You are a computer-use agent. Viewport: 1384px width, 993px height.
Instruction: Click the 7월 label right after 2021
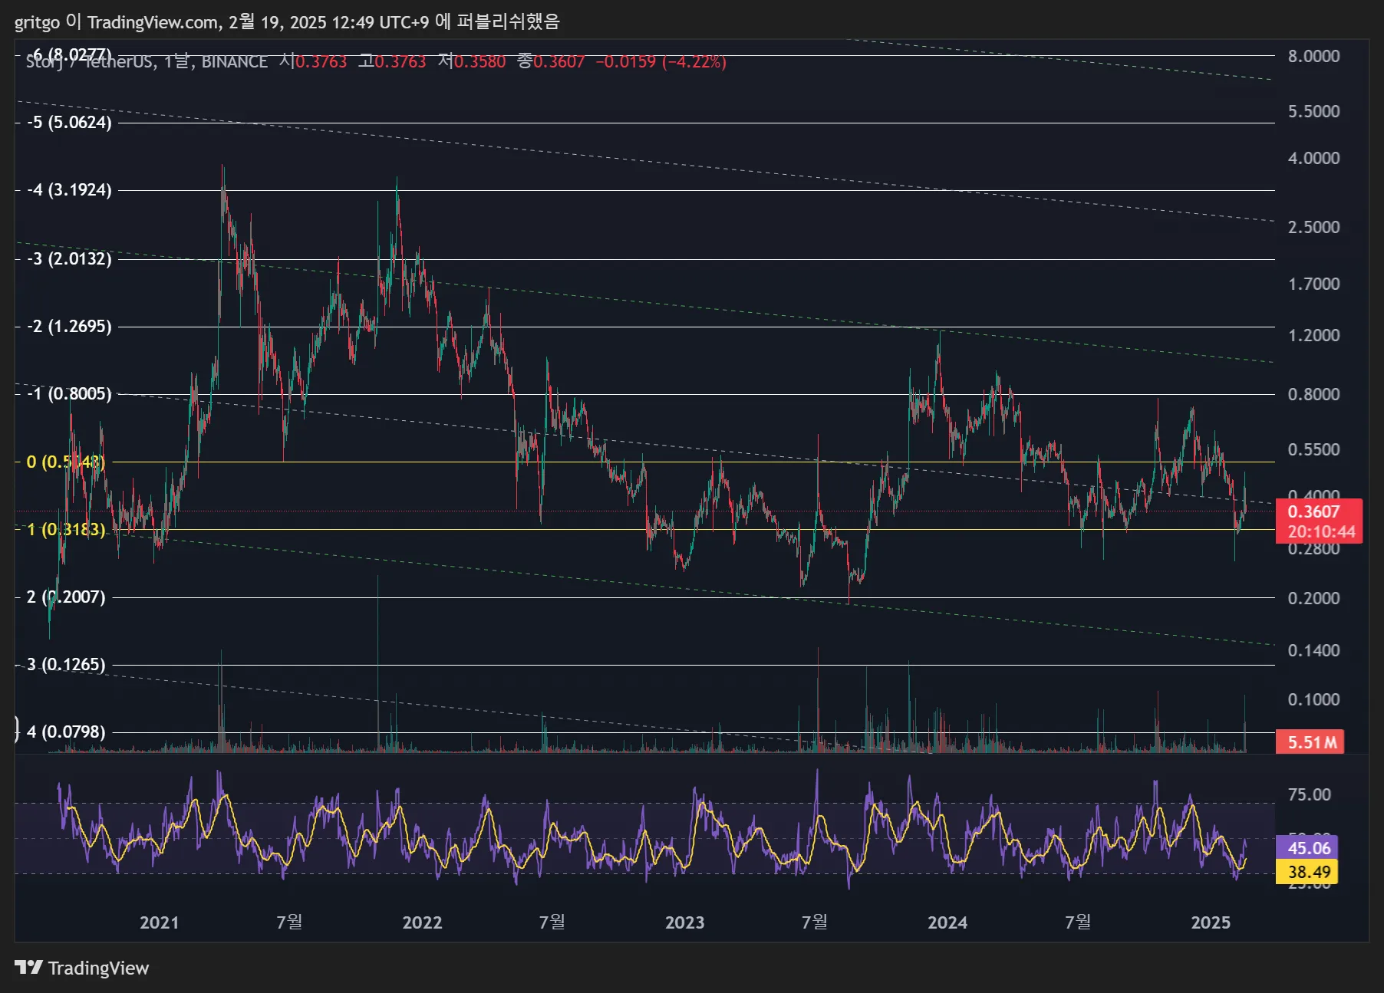[289, 922]
